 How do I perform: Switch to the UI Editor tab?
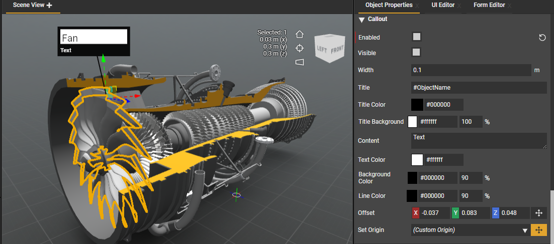[x=442, y=5]
